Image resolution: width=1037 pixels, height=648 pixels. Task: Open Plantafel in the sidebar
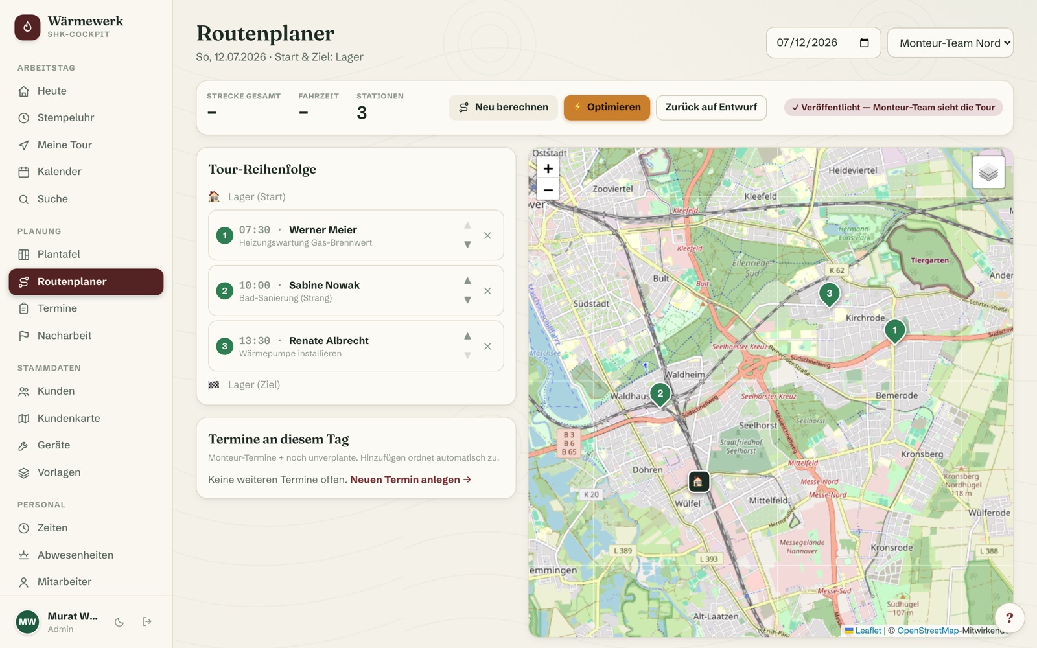tap(86, 255)
